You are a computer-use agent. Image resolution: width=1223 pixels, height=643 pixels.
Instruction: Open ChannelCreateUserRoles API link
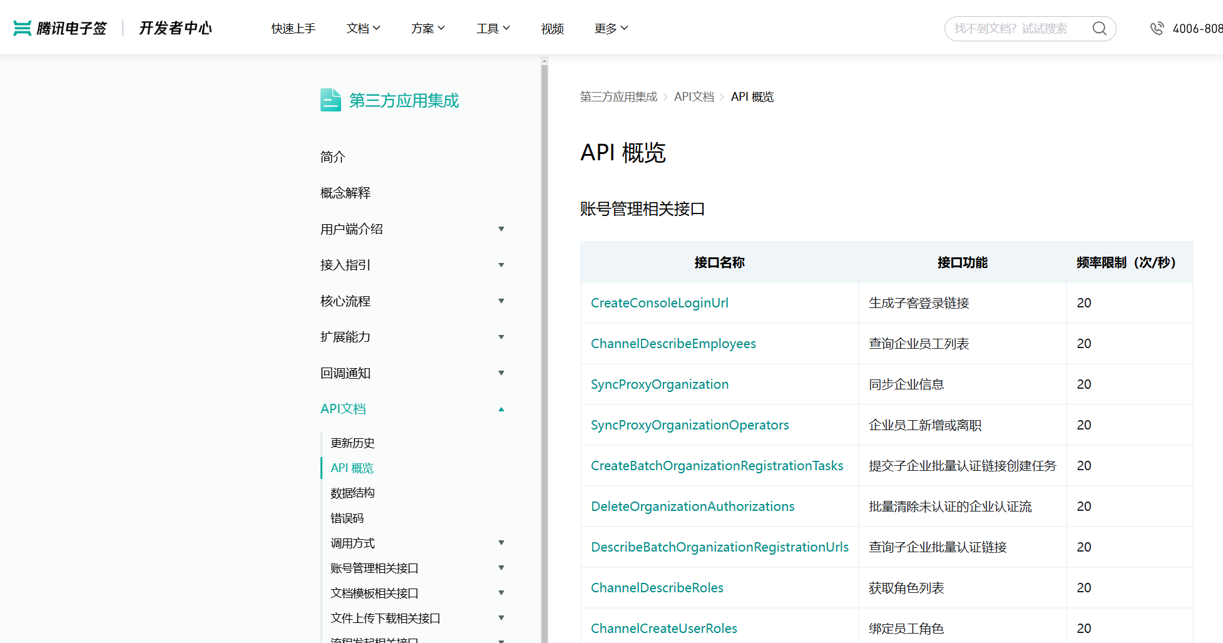point(664,629)
